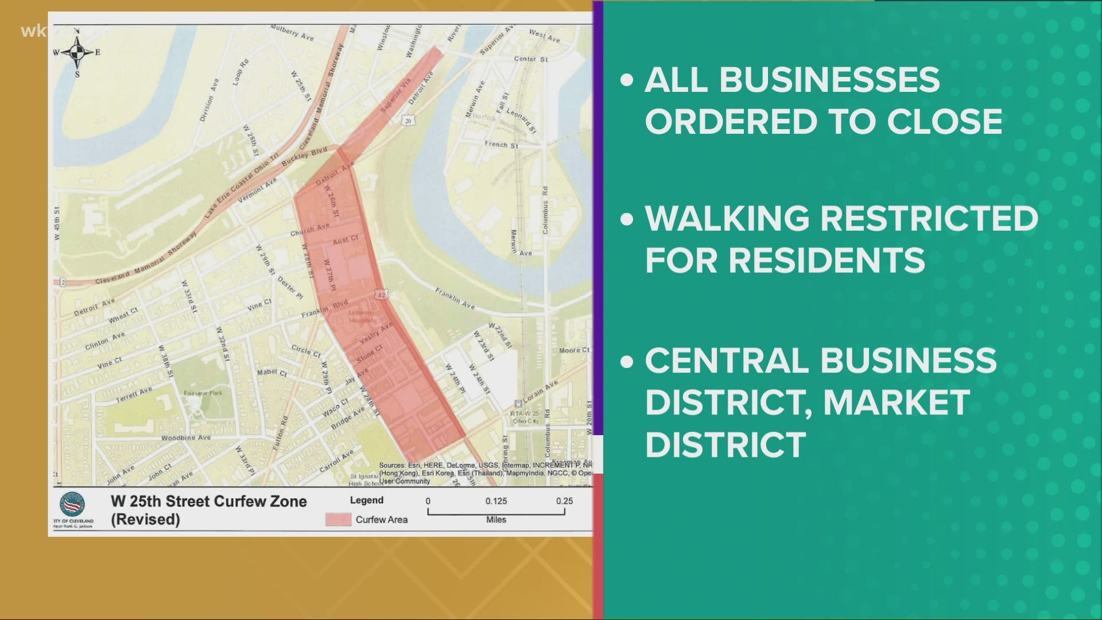
Task: Click the 'West Ave' street label
Action: pyautogui.click(x=544, y=36)
